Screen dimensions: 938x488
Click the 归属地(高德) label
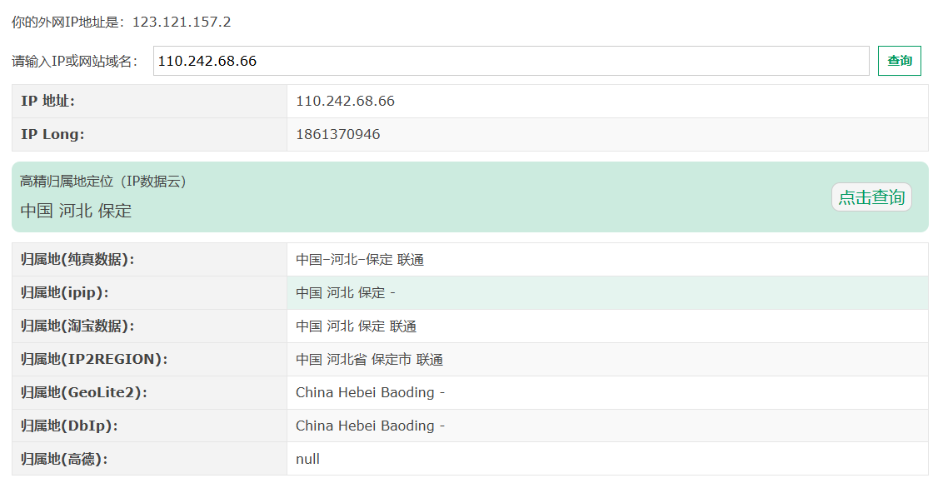tap(65, 460)
